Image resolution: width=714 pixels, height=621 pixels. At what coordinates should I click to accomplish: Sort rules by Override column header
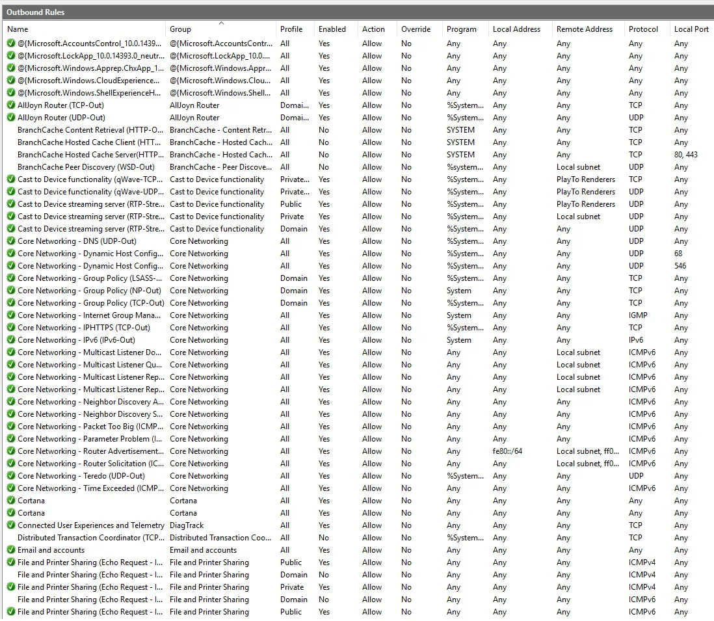coord(419,29)
